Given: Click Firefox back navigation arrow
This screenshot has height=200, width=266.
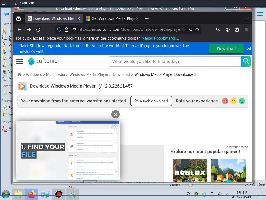Looking at the screenshot, I should (19, 30).
